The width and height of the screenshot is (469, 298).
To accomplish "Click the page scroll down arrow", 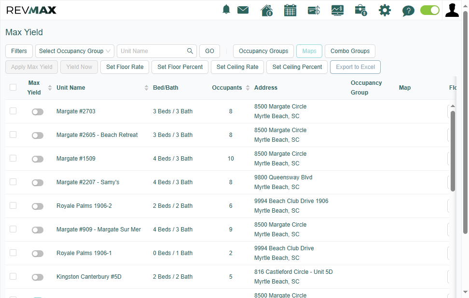I will tap(465, 292).
